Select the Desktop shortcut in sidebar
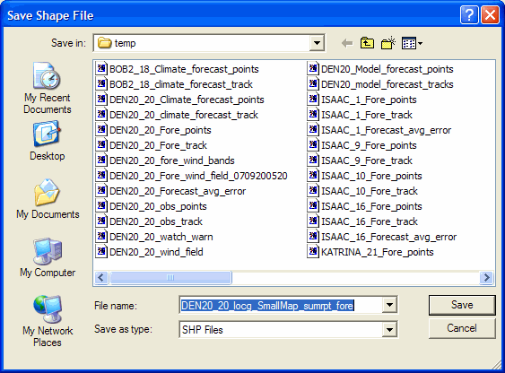Viewport: 505px width, 373px height. [48, 141]
